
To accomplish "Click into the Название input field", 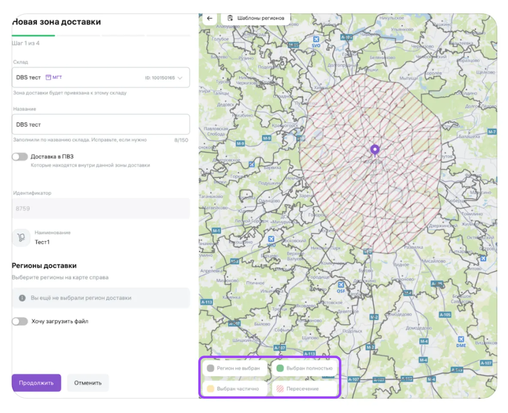I will point(101,125).
